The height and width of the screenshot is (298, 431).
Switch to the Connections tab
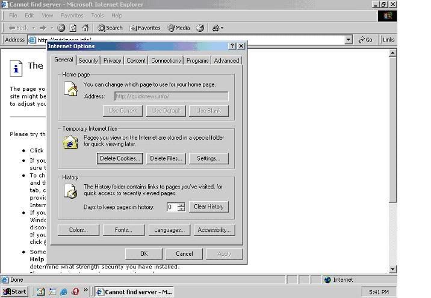(x=166, y=60)
